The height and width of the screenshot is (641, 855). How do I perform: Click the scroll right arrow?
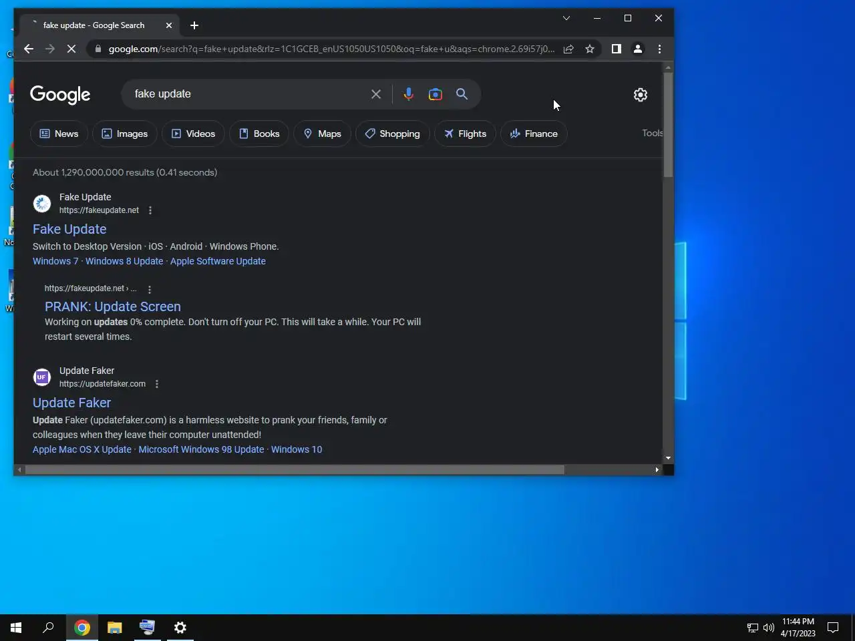(x=657, y=469)
